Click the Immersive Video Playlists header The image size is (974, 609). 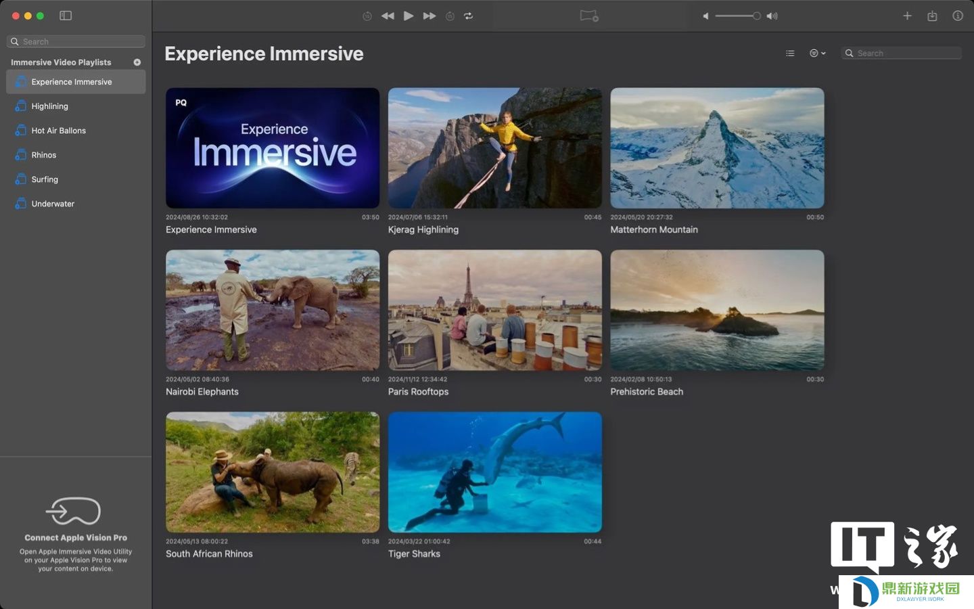tap(61, 62)
